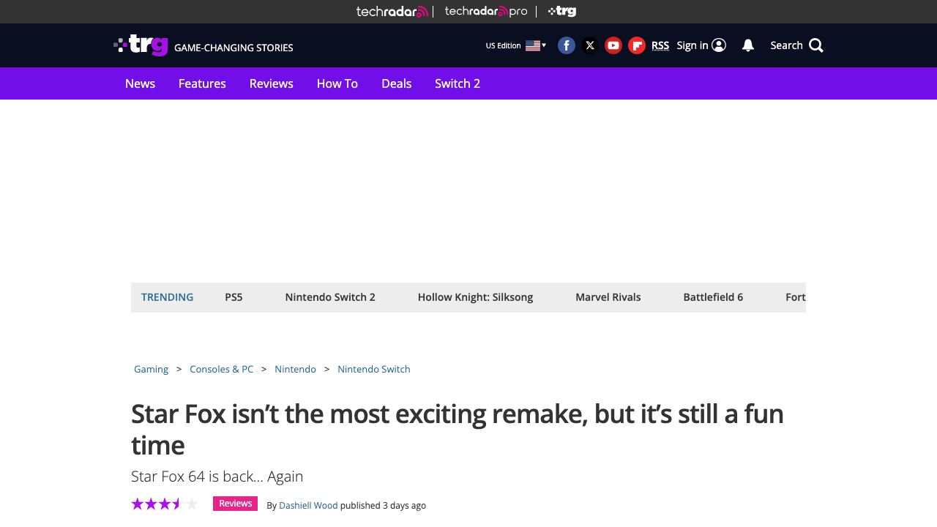Screen dimensions: 937x527
Task: Select the Features nav item
Action: [x=202, y=83]
